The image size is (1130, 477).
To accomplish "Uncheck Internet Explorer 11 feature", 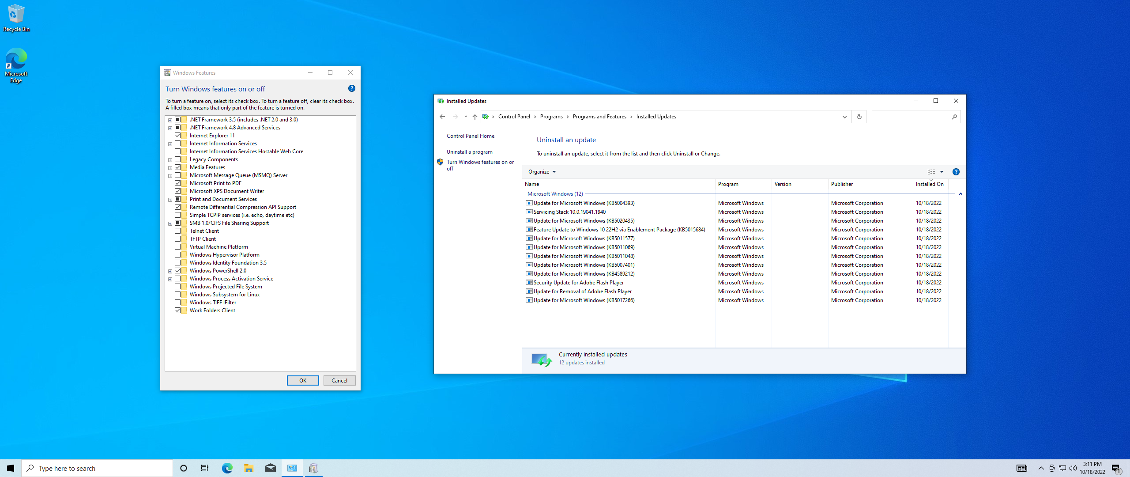I will pyautogui.click(x=177, y=136).
